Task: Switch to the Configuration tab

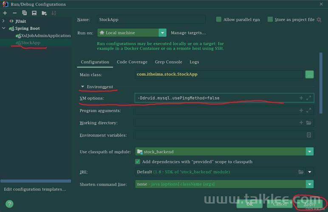Action: 95,62
